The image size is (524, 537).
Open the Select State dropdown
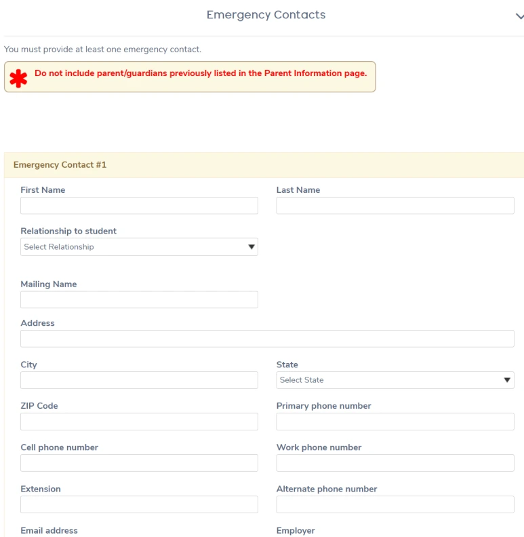395,380
